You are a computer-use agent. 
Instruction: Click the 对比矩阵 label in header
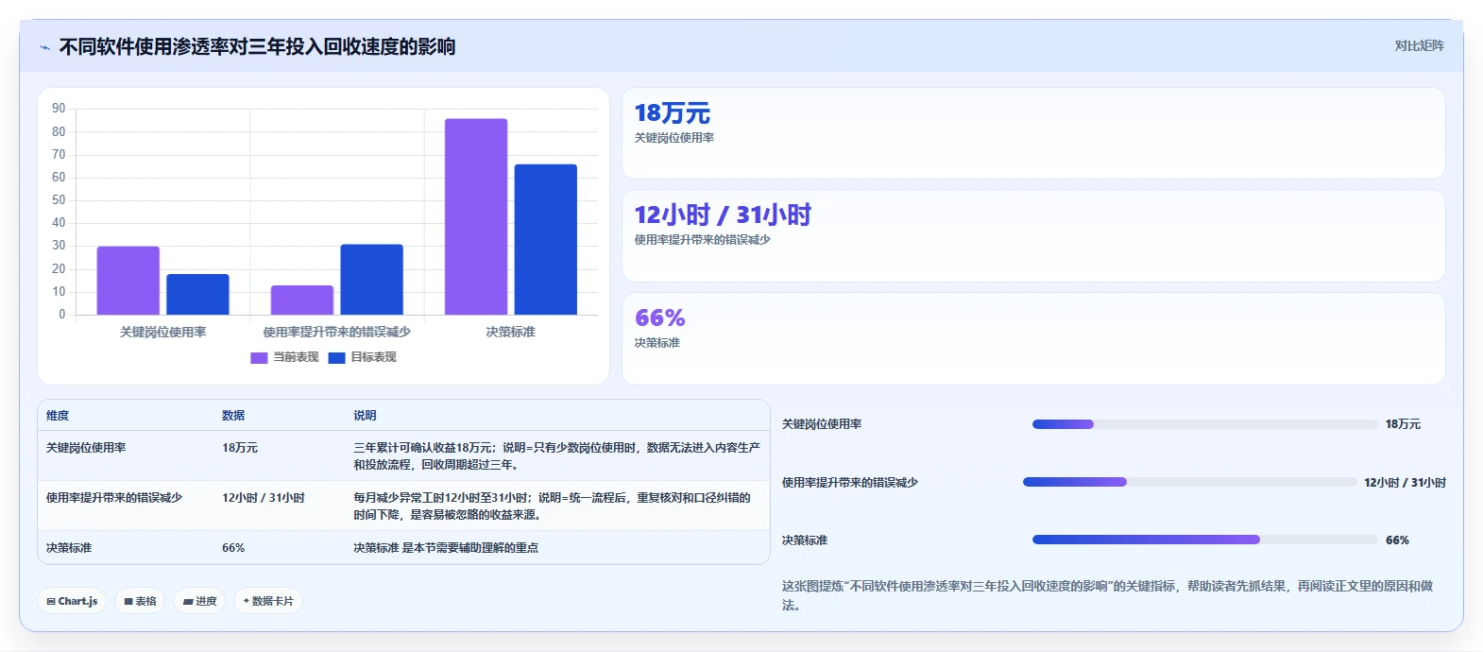point(1419,45)
